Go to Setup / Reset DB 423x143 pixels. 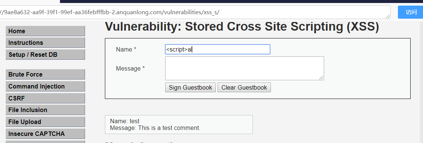pos(45,55)
